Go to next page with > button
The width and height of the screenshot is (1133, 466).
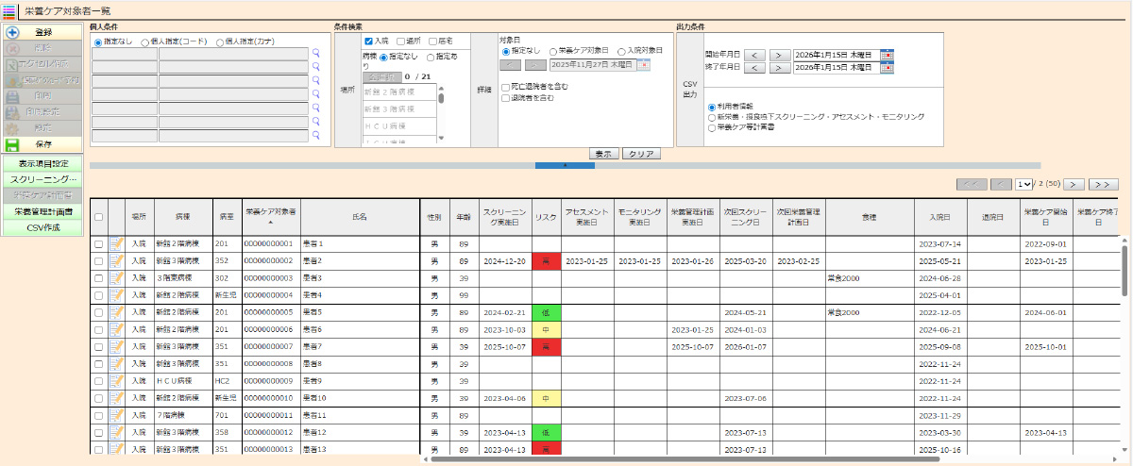coord(1074,184)
